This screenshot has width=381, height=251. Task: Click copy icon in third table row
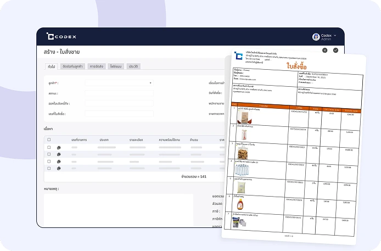(58, 161)
